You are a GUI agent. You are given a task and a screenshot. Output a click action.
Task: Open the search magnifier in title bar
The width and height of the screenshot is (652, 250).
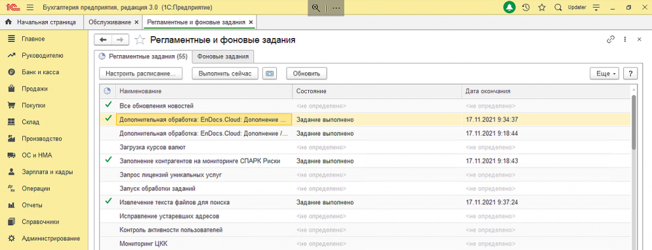(558, 8)
